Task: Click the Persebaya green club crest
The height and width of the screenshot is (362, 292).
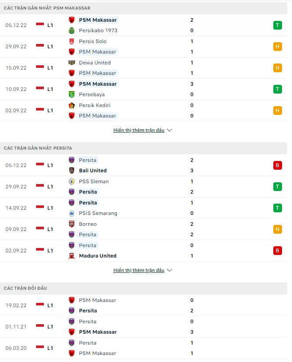Action: tap(72, 94)
